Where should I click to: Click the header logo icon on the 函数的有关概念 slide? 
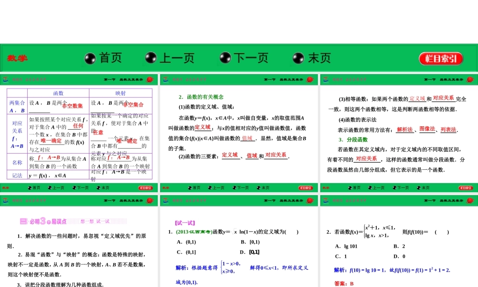(x=166, y=79)
